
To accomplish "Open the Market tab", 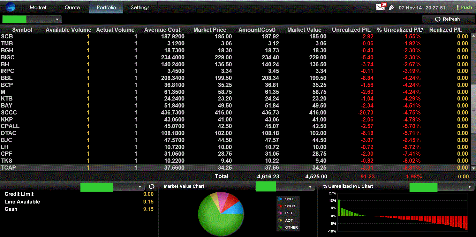I will tap(38, 7).
